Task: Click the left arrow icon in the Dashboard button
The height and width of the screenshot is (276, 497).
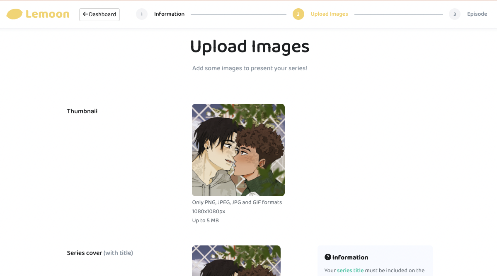Action: [85, 14]
